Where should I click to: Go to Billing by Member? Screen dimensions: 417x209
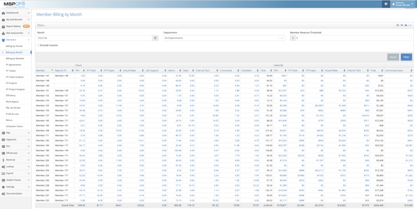[15, 59]
